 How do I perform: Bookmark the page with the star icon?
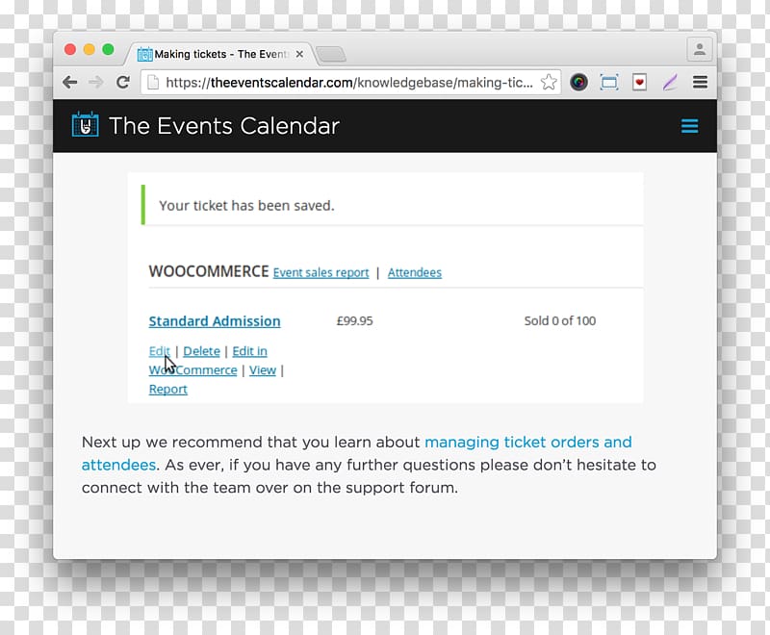[549, 82]
